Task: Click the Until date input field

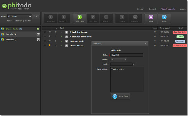Action: tap(121, 64)
